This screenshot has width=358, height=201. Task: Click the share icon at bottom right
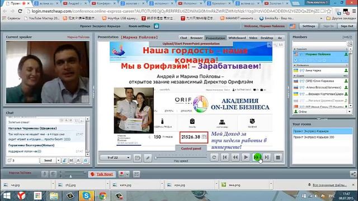tap(353, 174)
